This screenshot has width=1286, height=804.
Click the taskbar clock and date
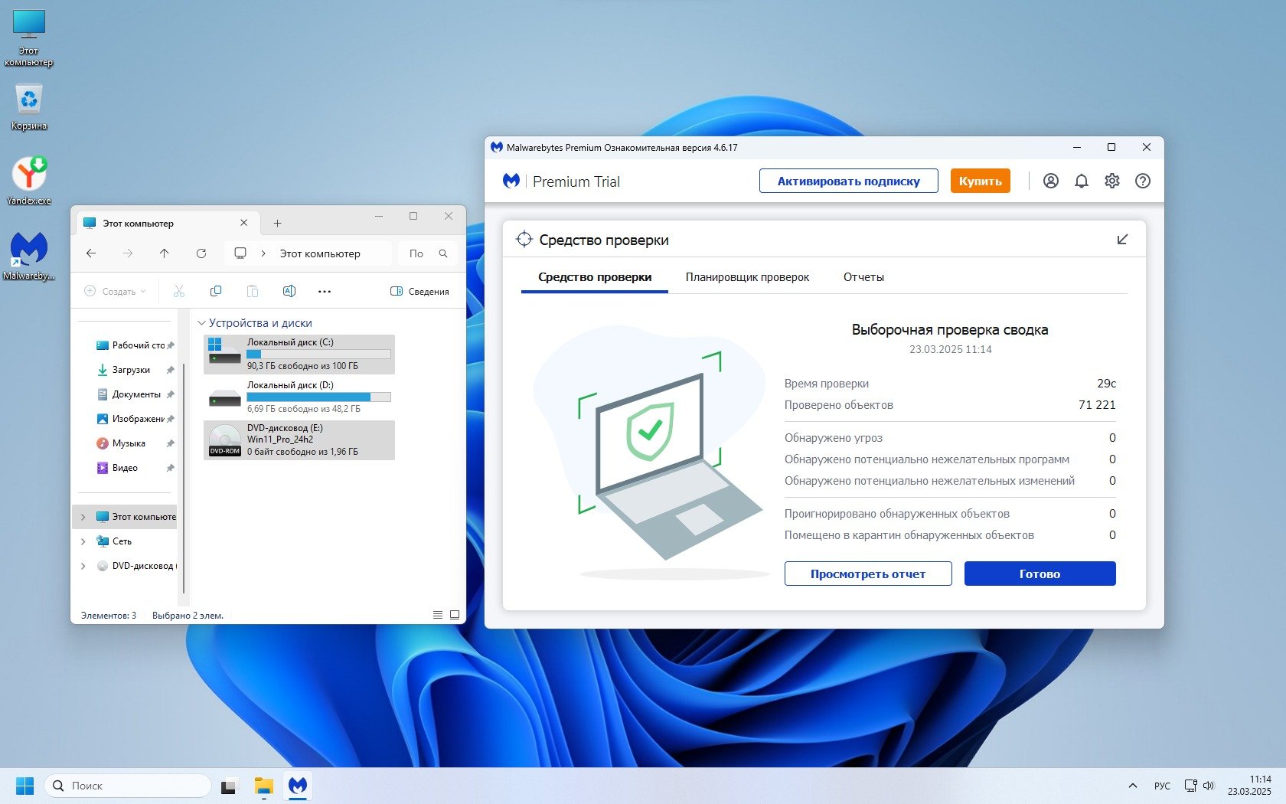[x=1249, y=786]
